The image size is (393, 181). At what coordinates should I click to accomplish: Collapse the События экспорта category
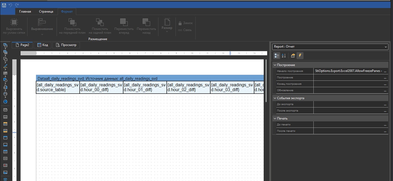[275, 98]
